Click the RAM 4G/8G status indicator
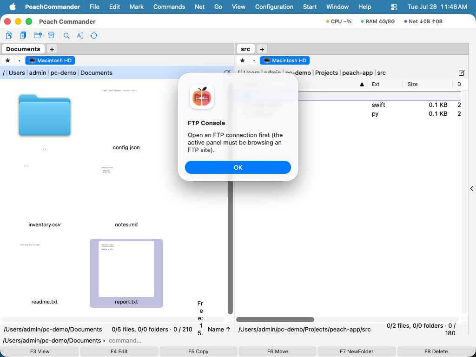 click(x=377, y=21)
